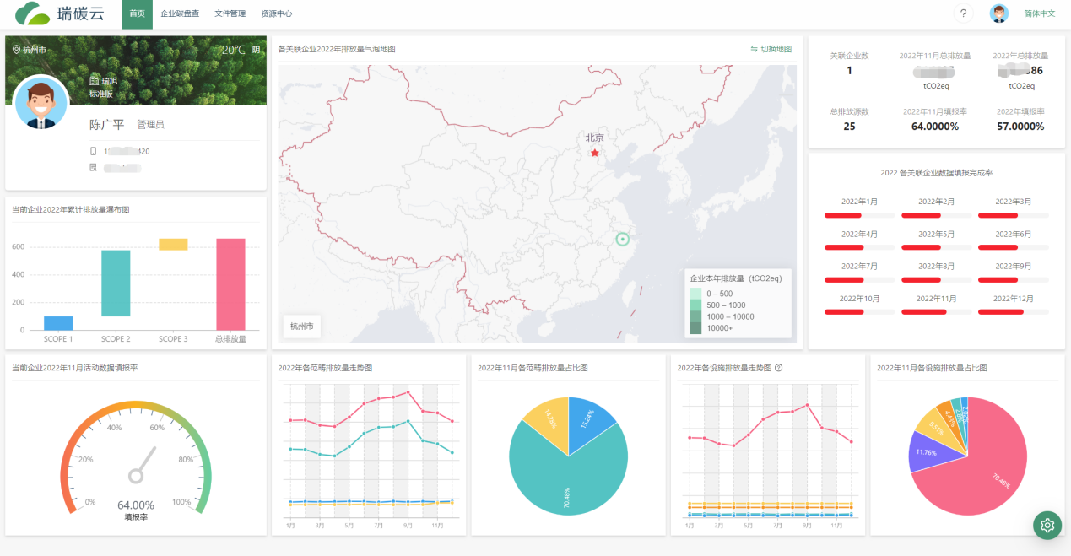
Task: Click the info icon beside 2022年各设施排放量走势图
Action: tap(779, 368)
